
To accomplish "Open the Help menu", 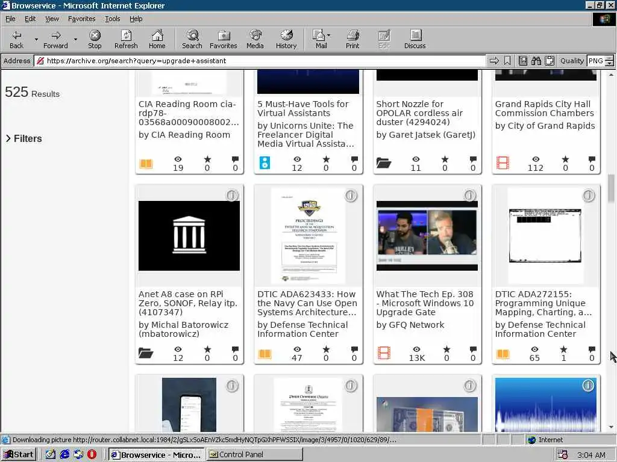I will click(136, 19).
